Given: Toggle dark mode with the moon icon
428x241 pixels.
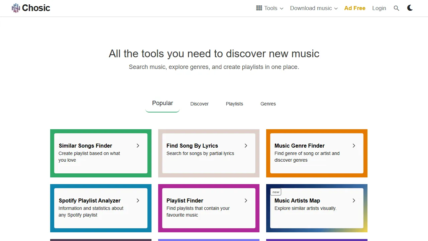Looking at the screenshot, I should pos(410,8).
